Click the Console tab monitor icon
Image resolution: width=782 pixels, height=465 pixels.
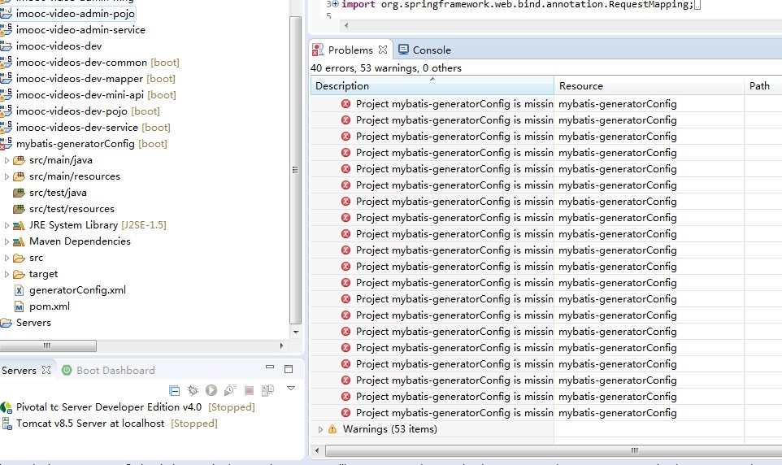click(x=403, y=50)
